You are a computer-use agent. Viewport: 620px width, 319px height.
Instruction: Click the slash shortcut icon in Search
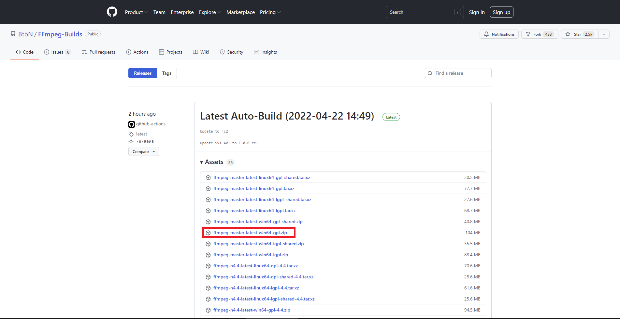click(458, 12)
